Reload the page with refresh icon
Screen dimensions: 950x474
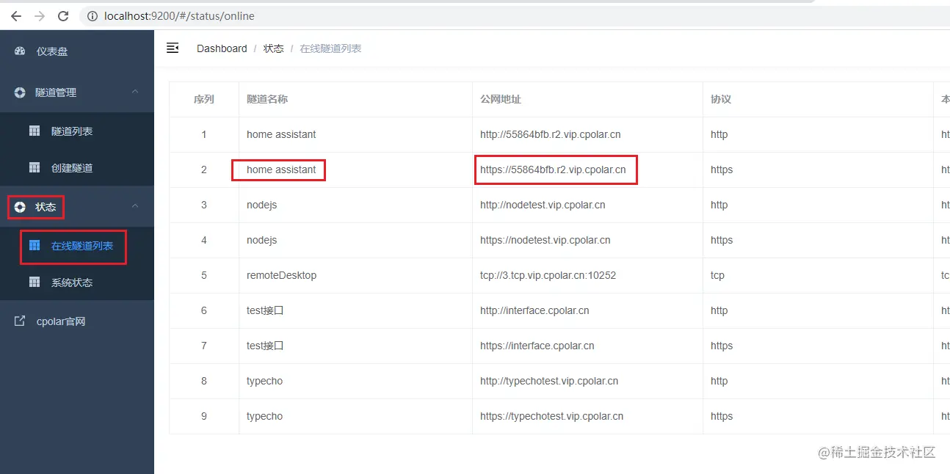click(63, 15)
